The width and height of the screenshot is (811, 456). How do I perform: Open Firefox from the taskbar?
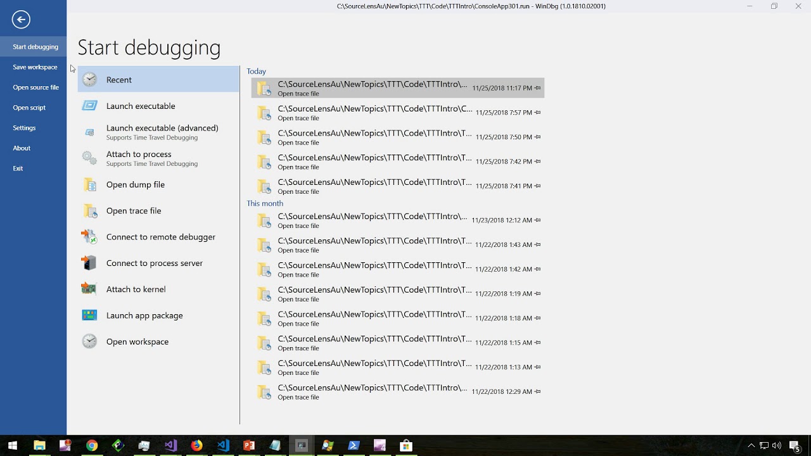196,445
